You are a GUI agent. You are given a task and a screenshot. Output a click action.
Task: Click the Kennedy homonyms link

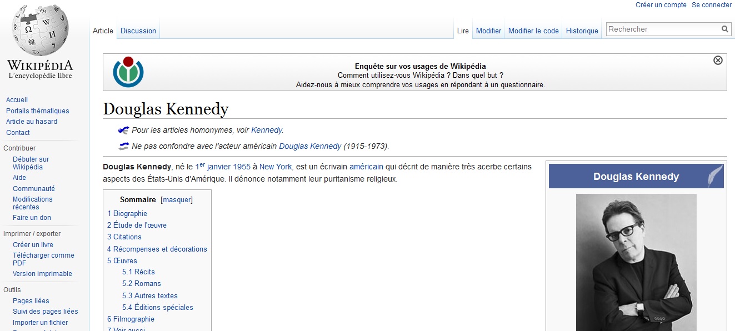click(x=267, y=130)
